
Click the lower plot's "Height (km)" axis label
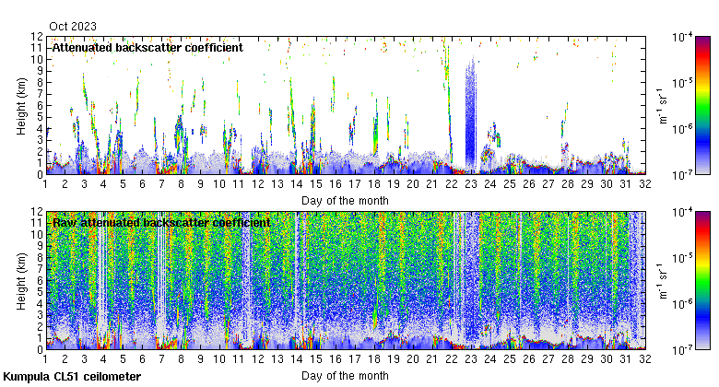21,282
